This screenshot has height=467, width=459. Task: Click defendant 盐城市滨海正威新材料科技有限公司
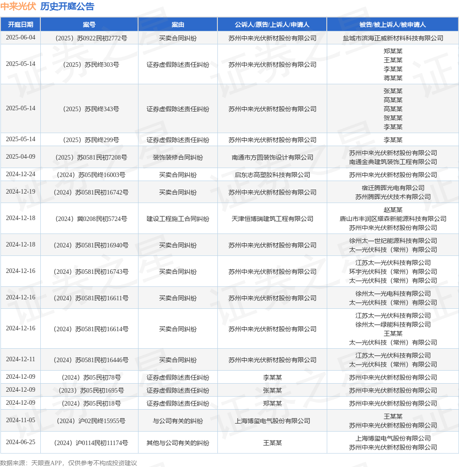coord(393,38)
